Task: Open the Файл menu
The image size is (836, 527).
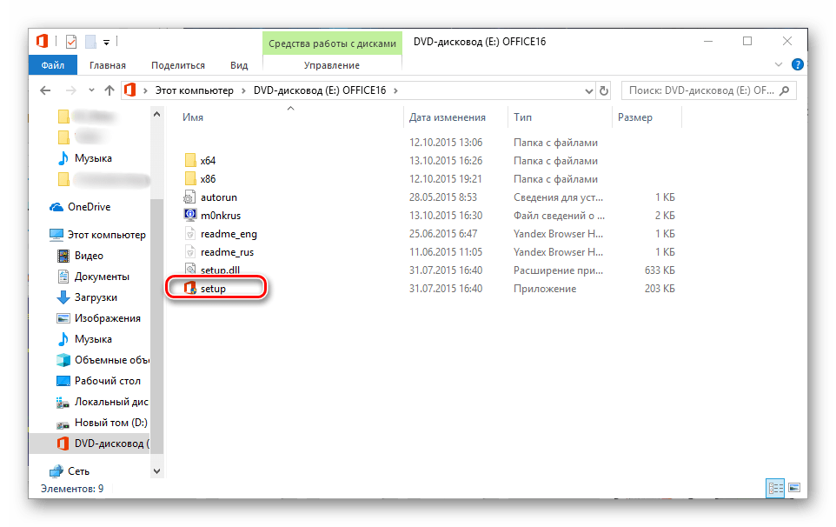Action: tap(52, 65)
